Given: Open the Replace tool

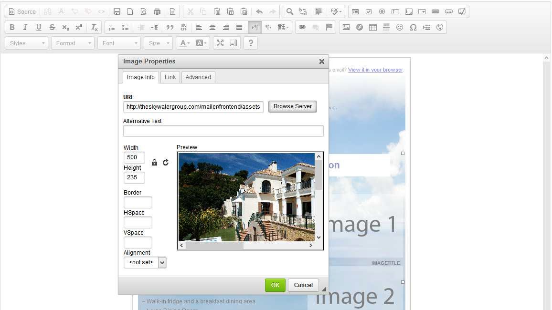Looking at the screenshot, I should click(x=303, y=11).
